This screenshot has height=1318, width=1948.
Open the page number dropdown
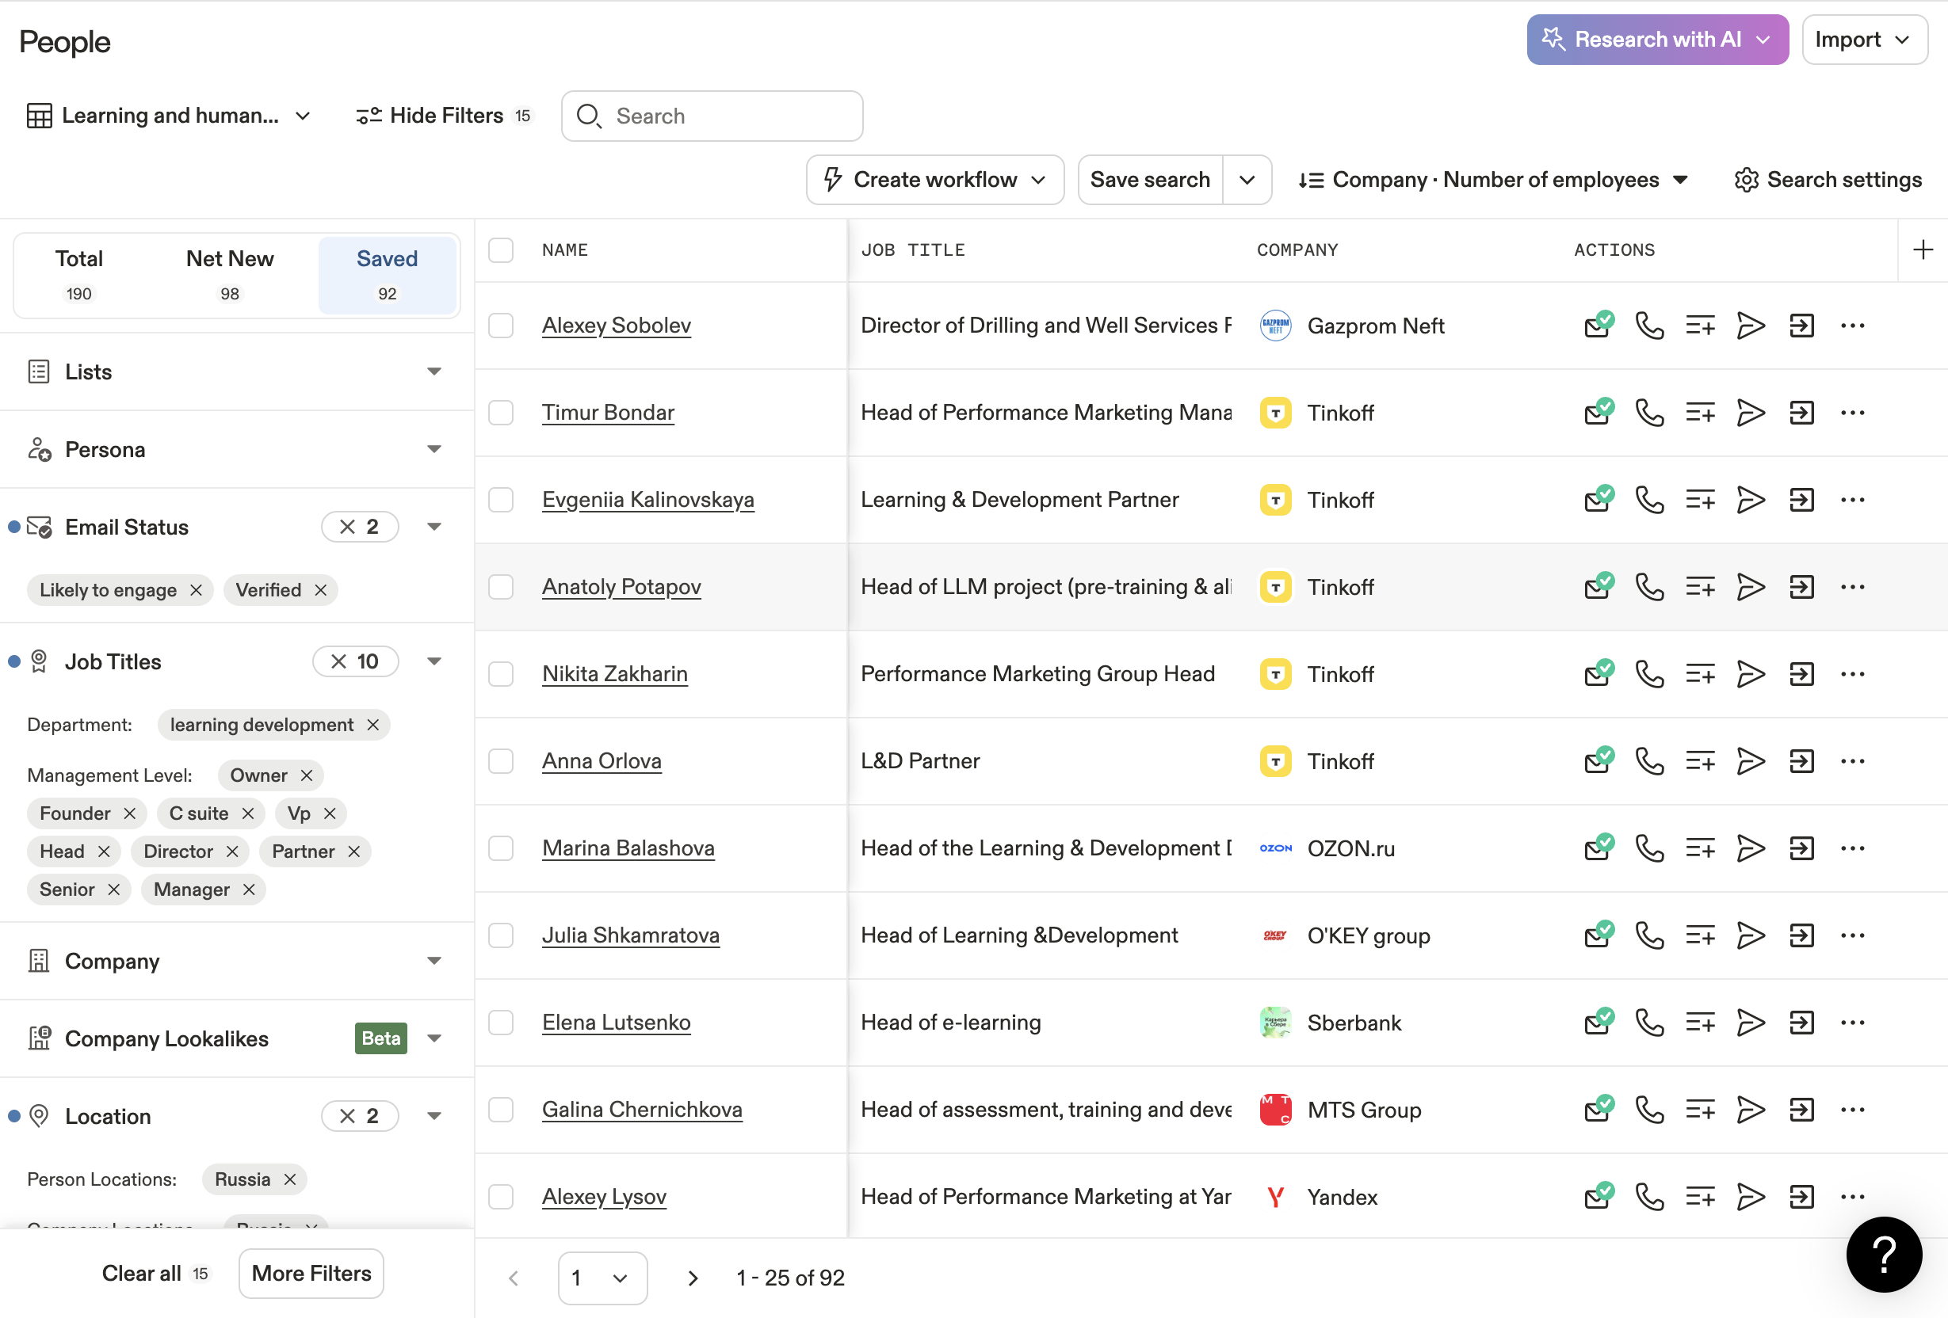pos(602,1278)
